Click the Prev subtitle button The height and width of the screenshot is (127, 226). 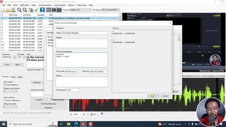[x=7, y=65]
